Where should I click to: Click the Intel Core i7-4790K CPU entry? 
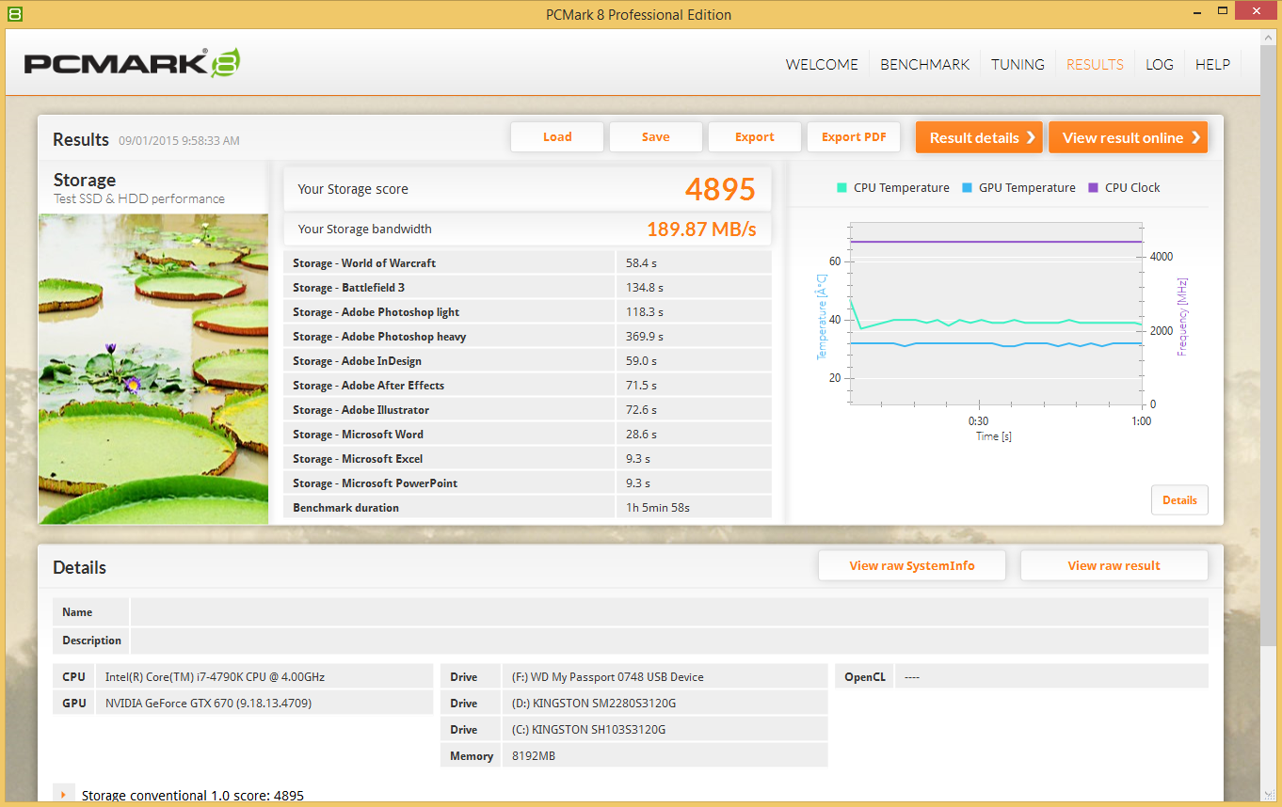[264, 677]
